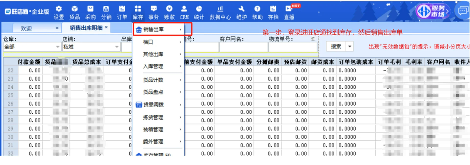Open the 货品计数 menu entry

pyautogui.click(x=159, y=80)
